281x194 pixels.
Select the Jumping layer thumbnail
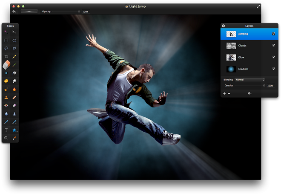click(x=231, y=34)
